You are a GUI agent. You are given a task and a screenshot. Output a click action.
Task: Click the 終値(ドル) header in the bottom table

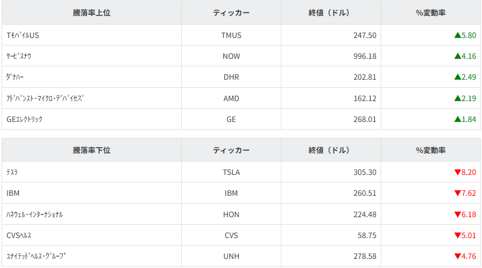point(330,150)
